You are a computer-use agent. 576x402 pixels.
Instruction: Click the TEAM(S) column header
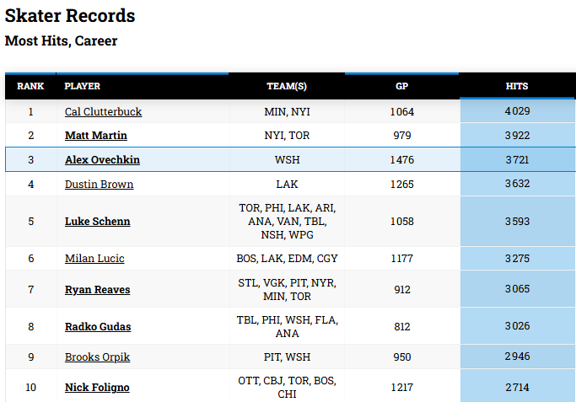pos(287,86)
